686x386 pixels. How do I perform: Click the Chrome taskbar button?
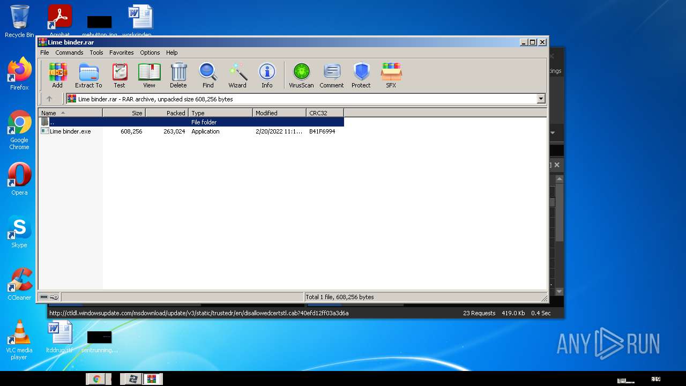[x=97, y=379]
